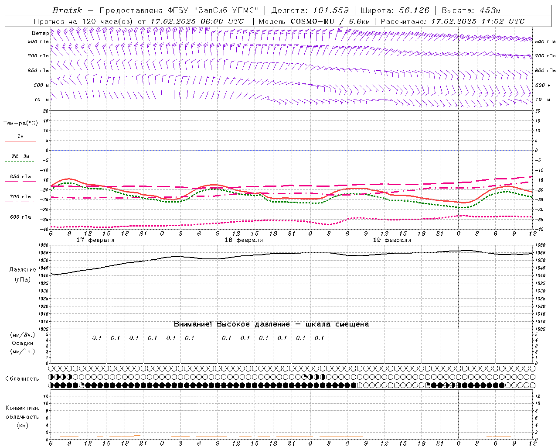Click the "18 февраля" date label
The height and width of the screenshot is (447, 558).
point(244,240)
